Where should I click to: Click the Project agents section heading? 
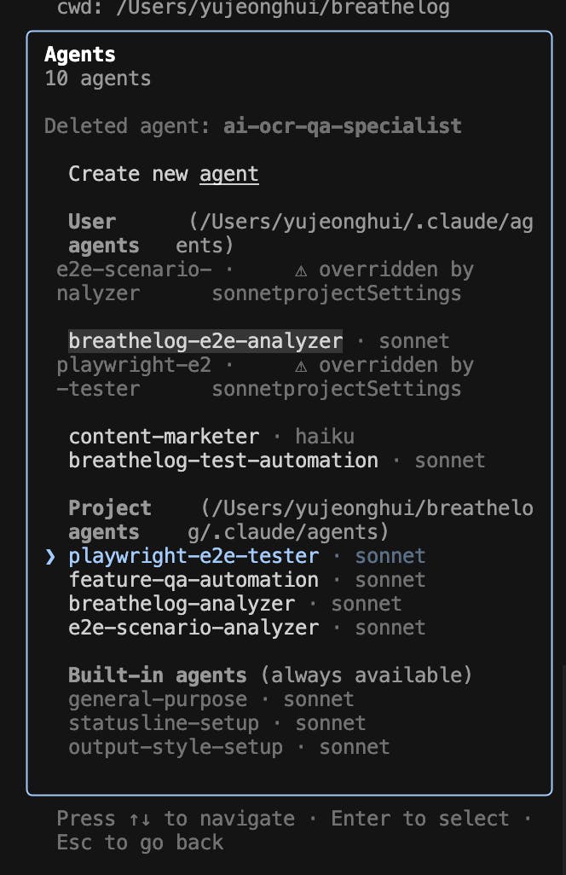point(110,520)
